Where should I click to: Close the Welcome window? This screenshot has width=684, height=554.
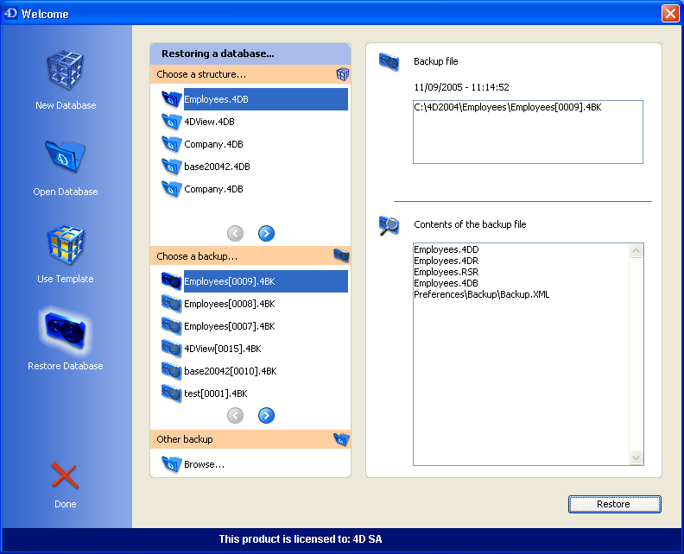pyautogui.click(x=669, y=14)
